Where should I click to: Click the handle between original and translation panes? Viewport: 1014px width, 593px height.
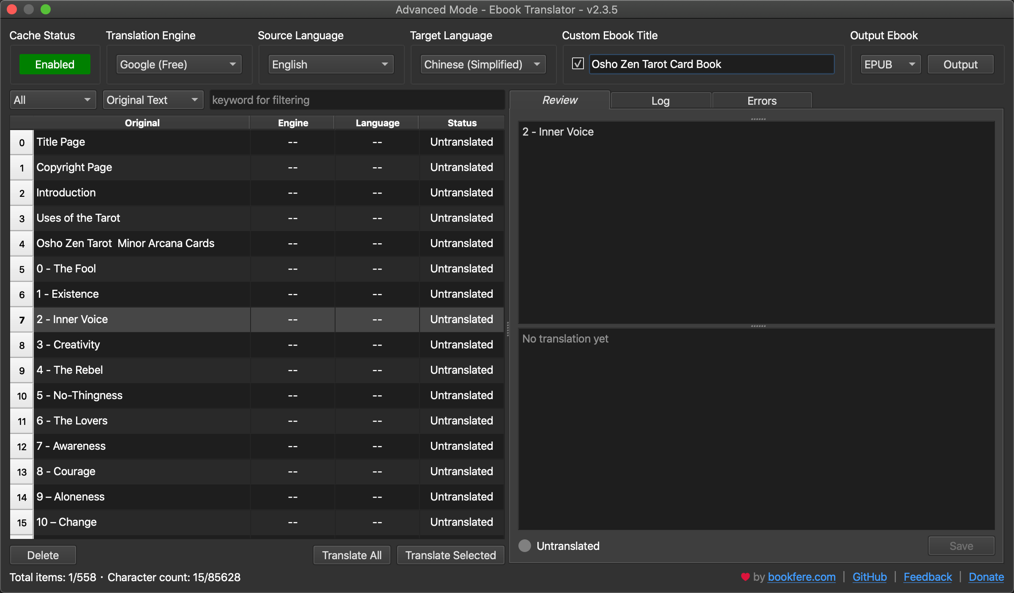point(758,326)
